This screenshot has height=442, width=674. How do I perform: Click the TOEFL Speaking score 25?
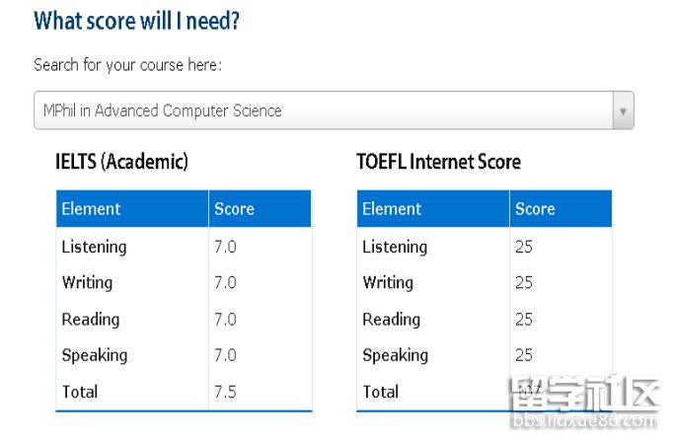[524, 355]
